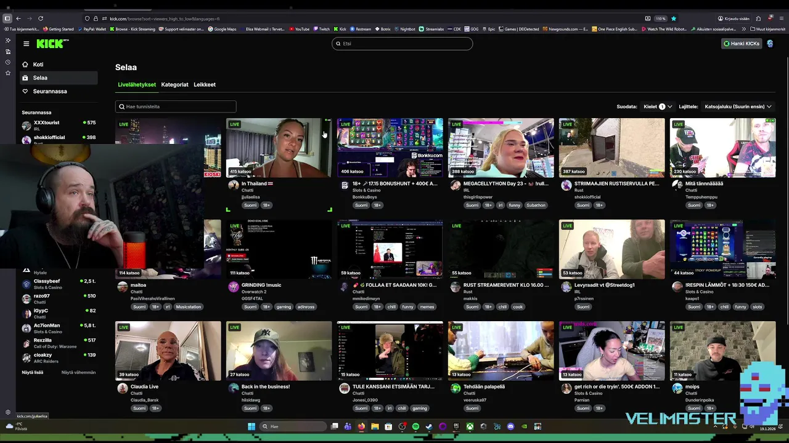Screen dimensions: 789x443
Task: Open the extensions icon in the toolbar
Action: coord(758,18)
